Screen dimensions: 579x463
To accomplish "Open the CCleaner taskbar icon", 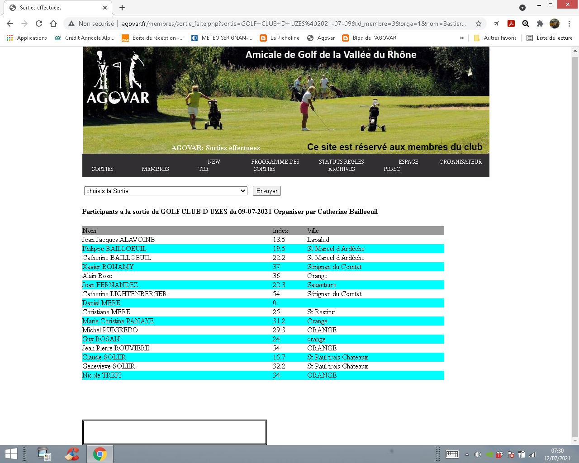I will [x=72, y=454].
